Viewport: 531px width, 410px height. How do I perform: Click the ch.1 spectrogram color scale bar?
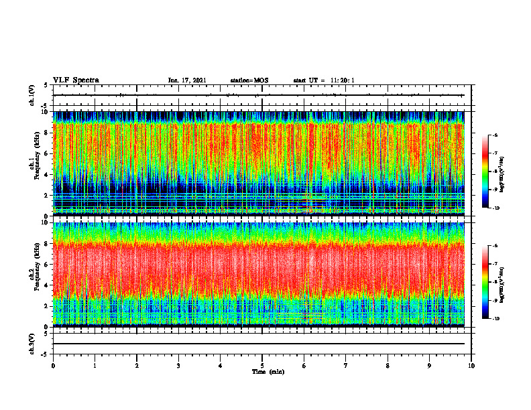click(485, 172)
